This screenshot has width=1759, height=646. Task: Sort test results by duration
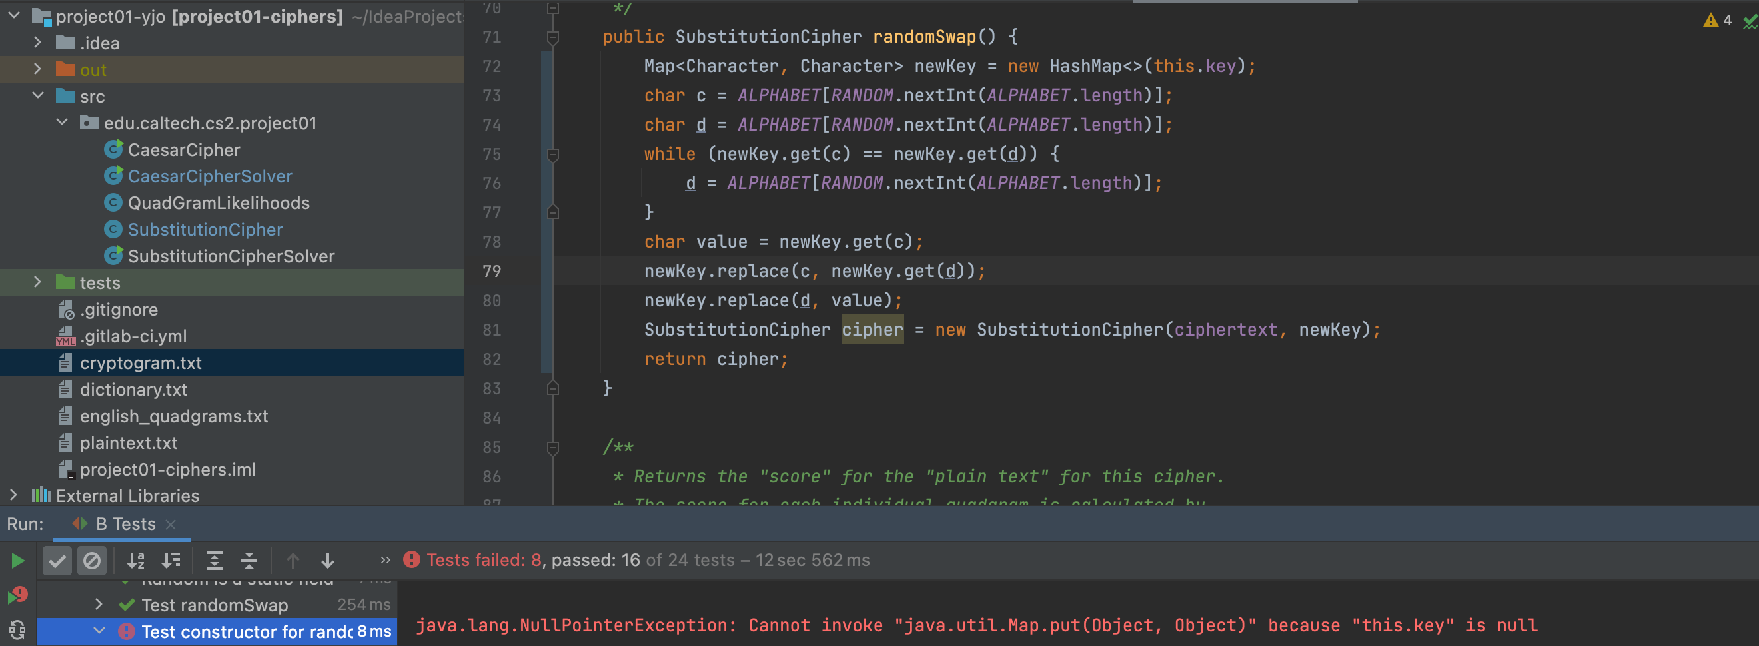pos(171,561)
